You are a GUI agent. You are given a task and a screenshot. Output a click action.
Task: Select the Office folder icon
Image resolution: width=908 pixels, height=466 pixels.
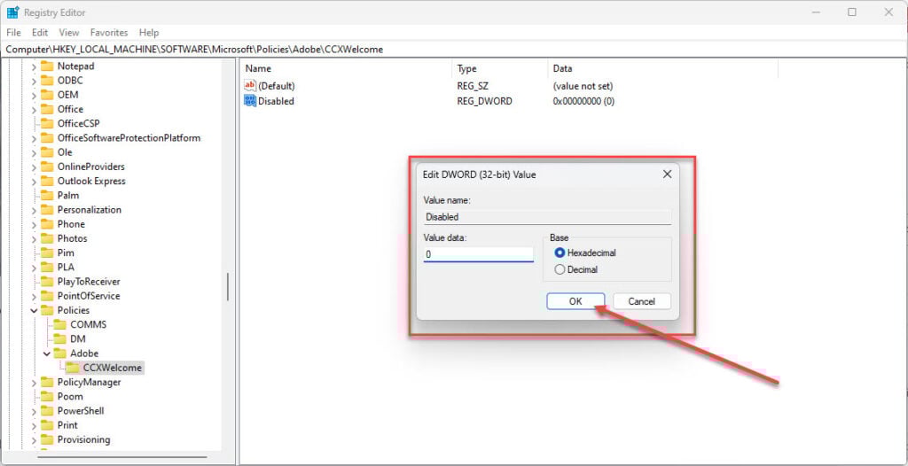pyautogui.click(x=47, y=109)
